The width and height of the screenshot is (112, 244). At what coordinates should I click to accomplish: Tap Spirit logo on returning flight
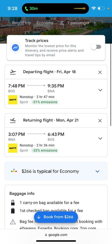pyautogui.click(x=13, y=148)
